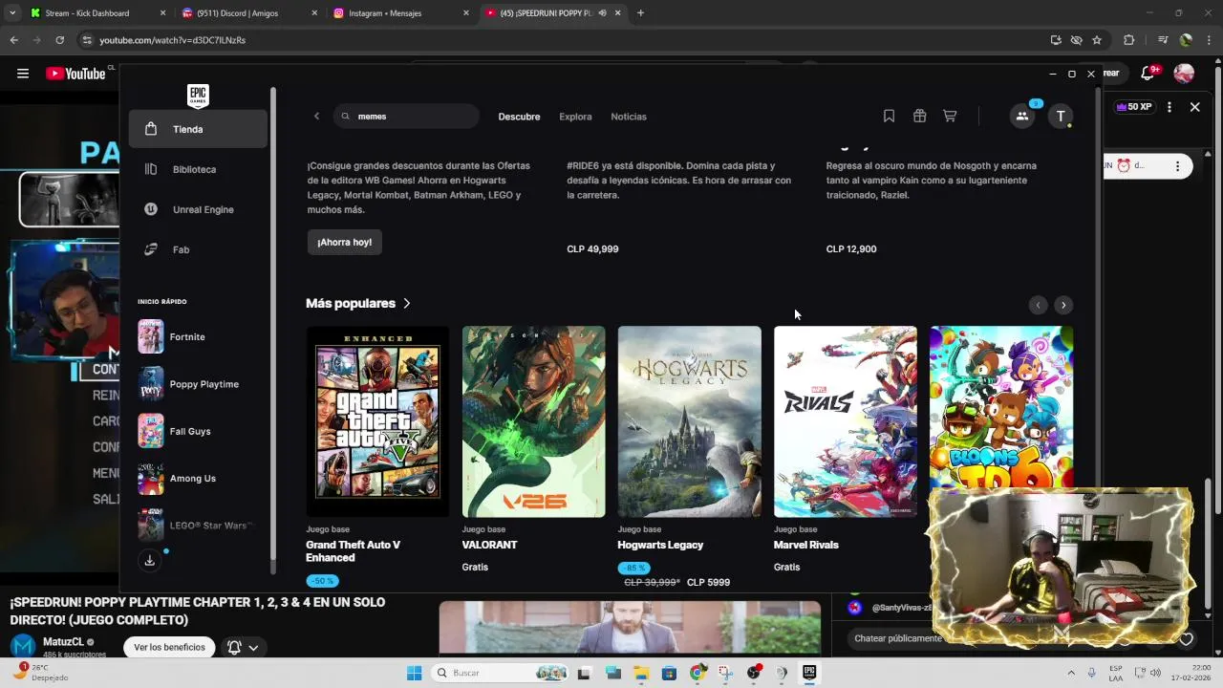Launch Fall Guys from quick launch
This screenshot has width=1223, height=688.
coord(198,431)
